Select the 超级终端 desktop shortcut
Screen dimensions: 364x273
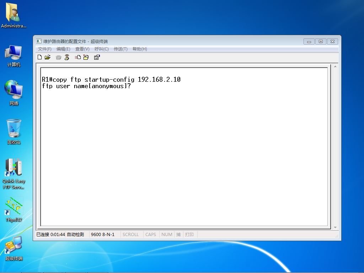[x=14, y=248]
